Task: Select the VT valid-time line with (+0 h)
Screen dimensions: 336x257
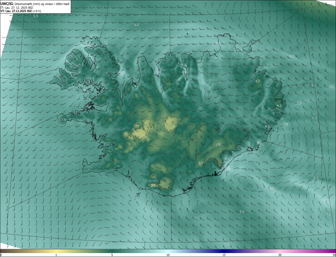Action: (21, 11)
